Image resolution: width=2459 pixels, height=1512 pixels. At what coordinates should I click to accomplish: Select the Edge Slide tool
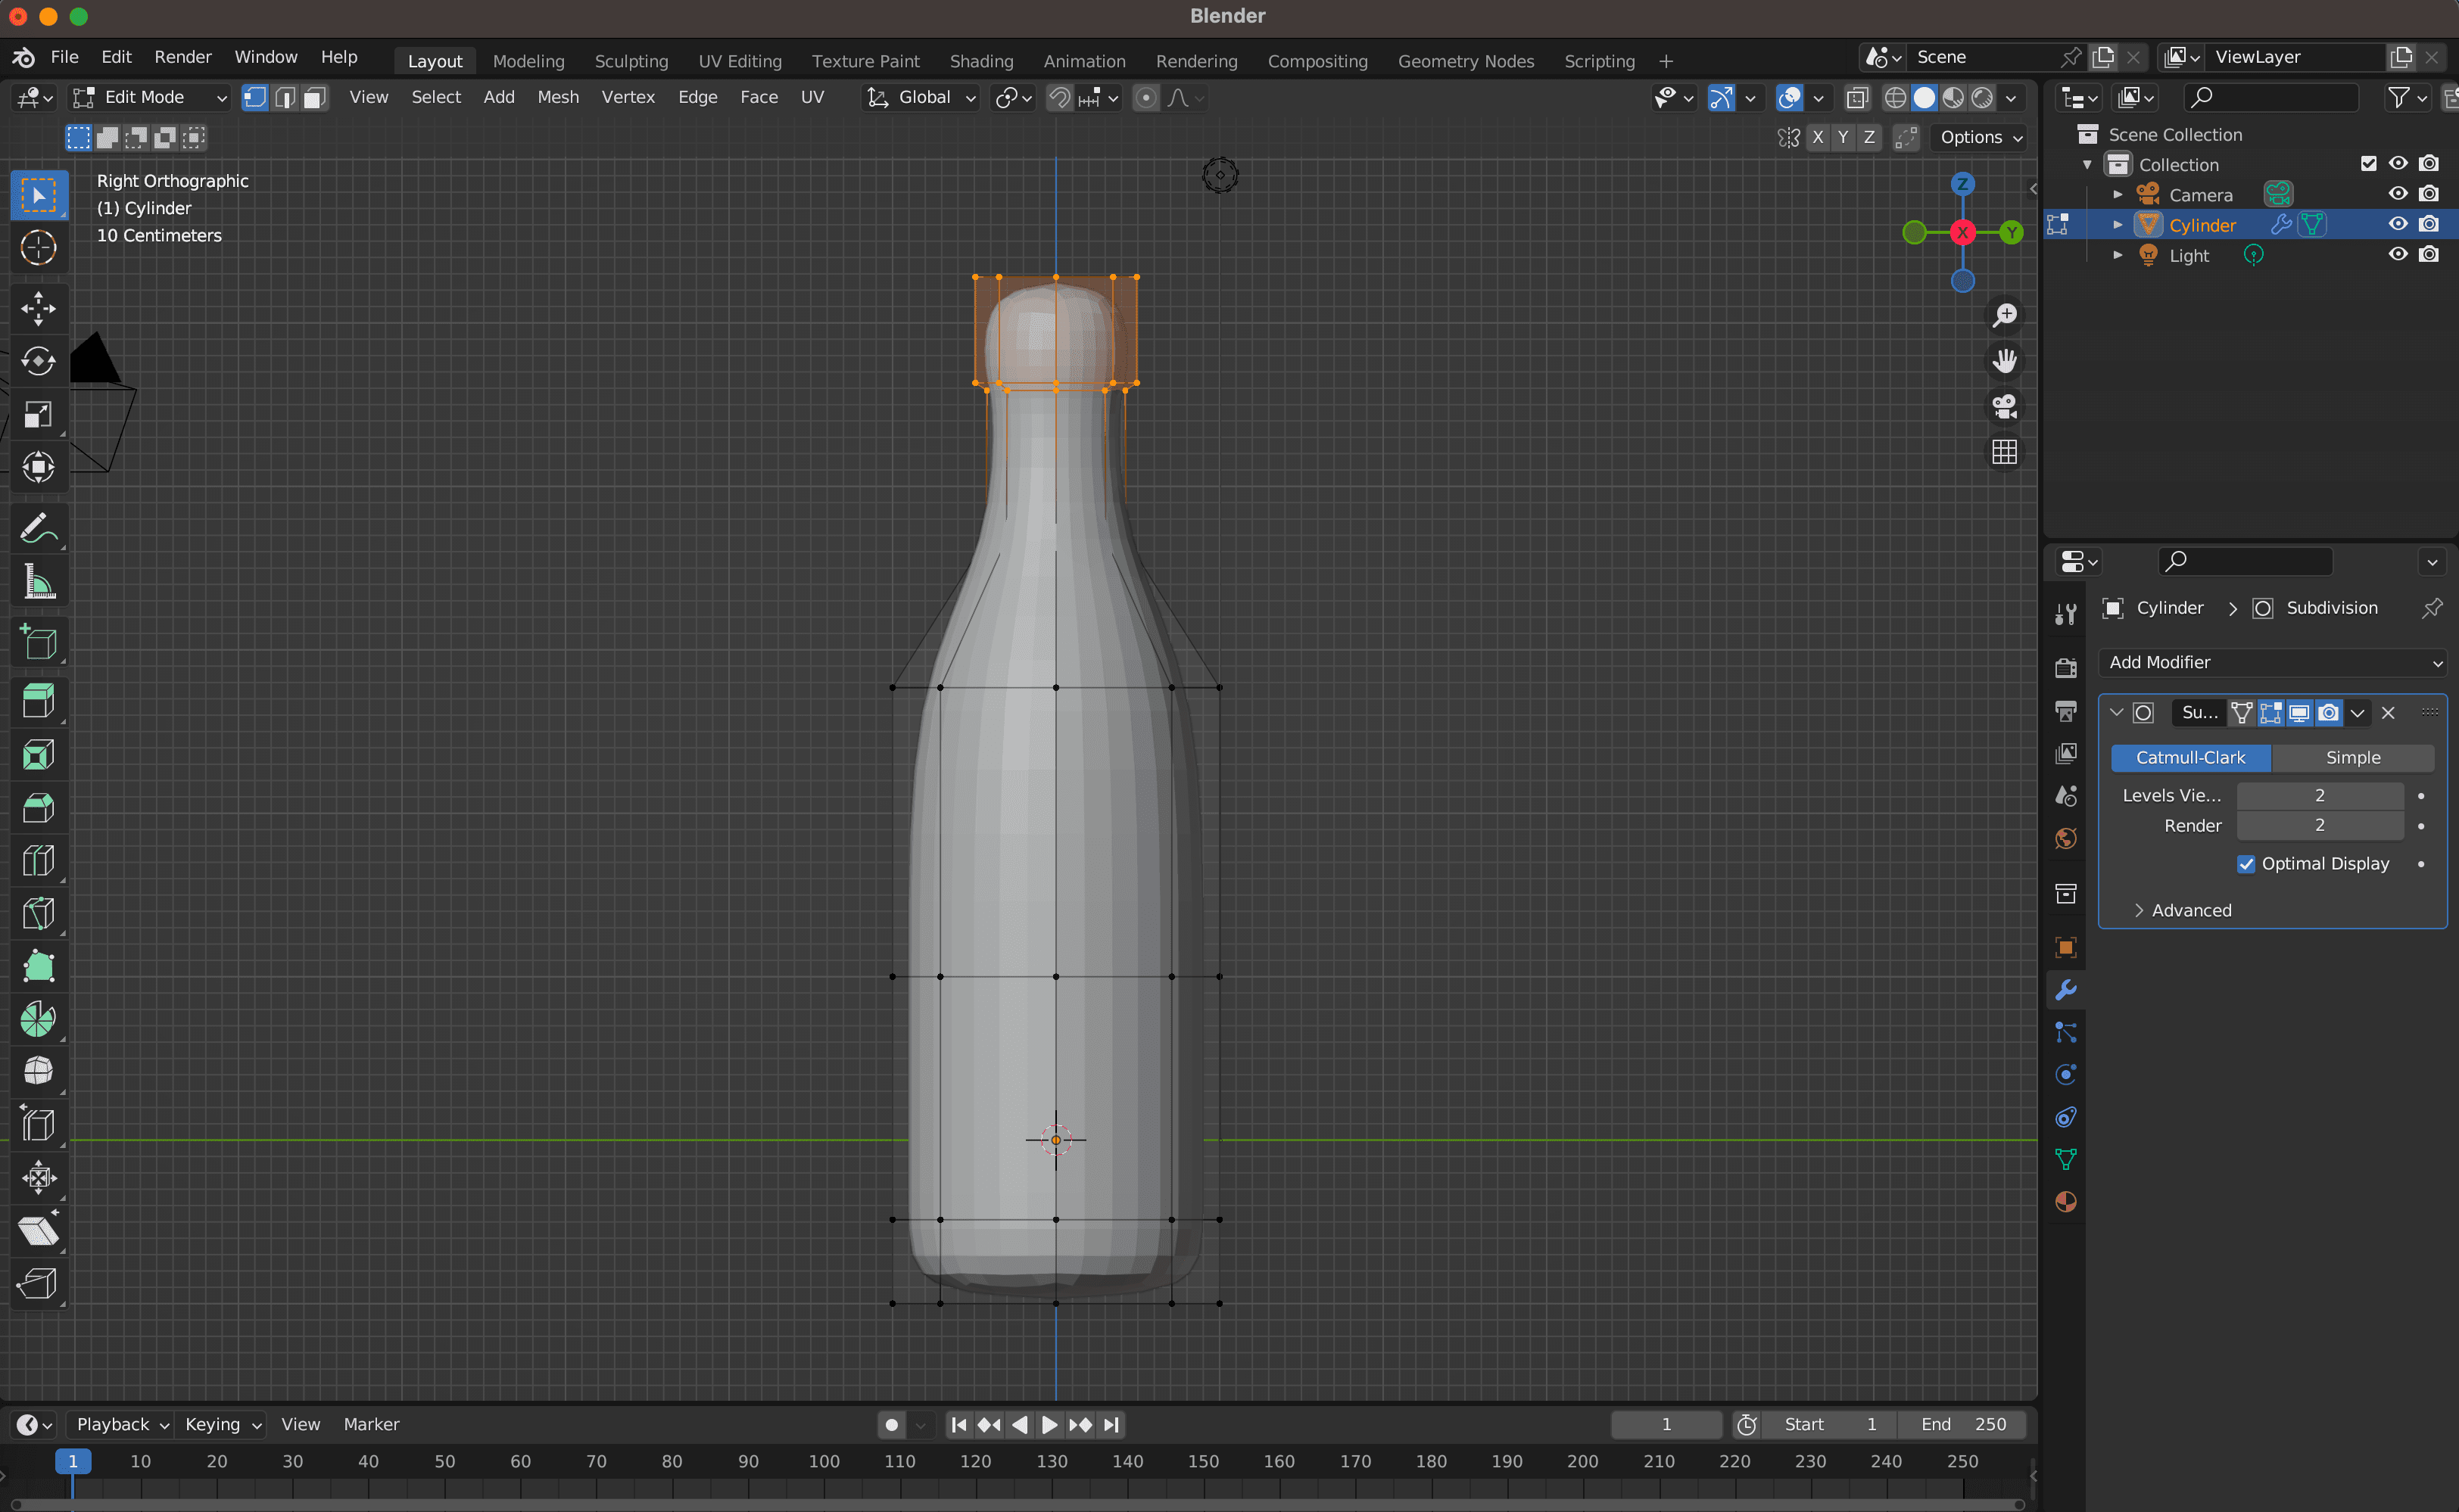[x=39, y=1124]
